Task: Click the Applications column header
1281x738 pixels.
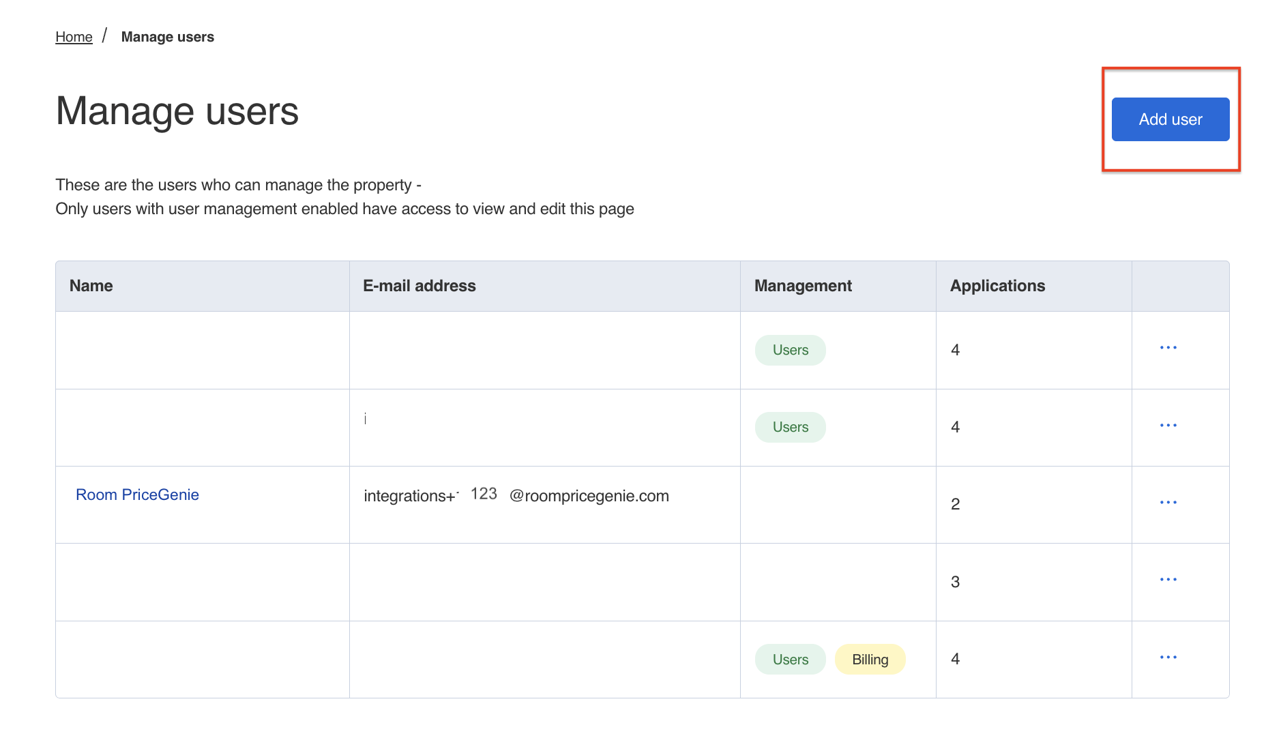Action: tap(997, 286)
